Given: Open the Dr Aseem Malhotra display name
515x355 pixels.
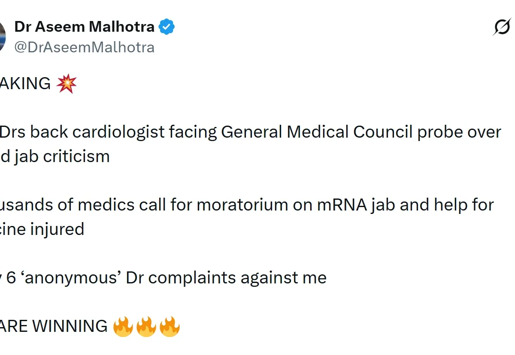Looking at the screenshot, I should pos(85,27).
